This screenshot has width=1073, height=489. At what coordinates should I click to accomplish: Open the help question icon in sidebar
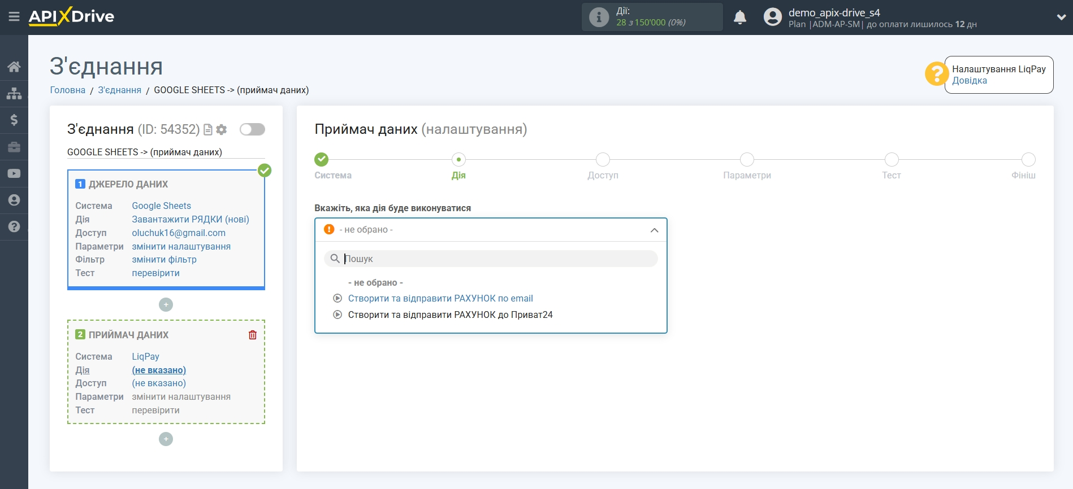(x=14, y=226)
